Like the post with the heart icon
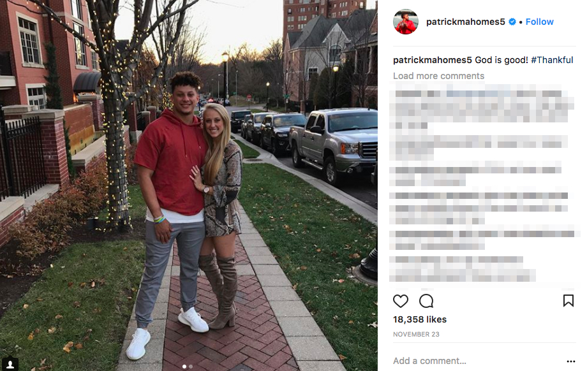The image size is (587, 371). point(401,301)
